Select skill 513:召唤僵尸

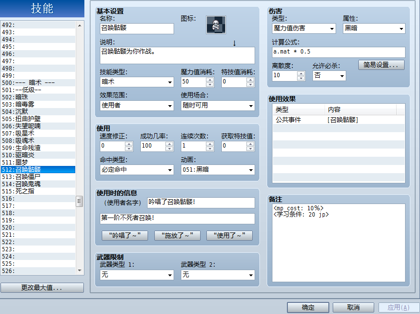point(38,177)
